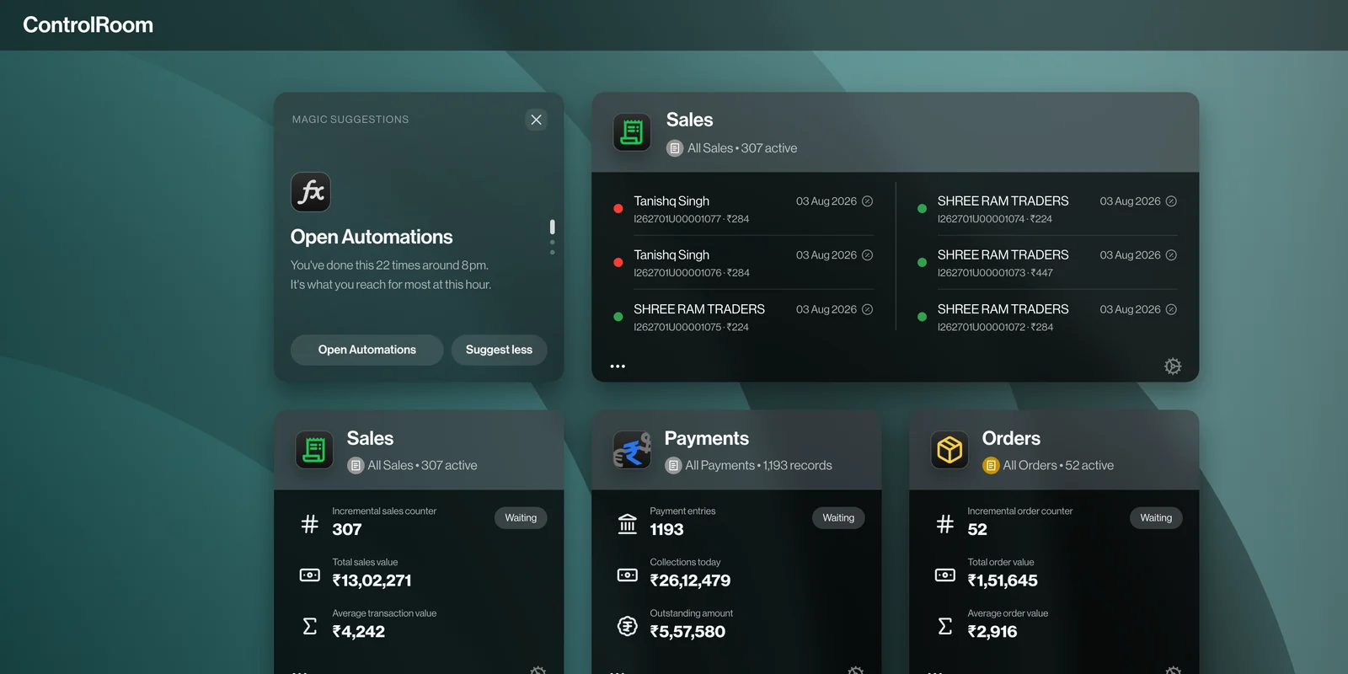Select Average transaction value ₹4,242
The image size is (1348, 674).
point(358,632)
